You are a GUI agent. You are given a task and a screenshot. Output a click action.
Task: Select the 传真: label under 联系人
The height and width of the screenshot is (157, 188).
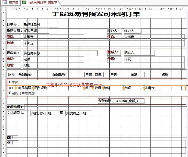tap(114, 59)
